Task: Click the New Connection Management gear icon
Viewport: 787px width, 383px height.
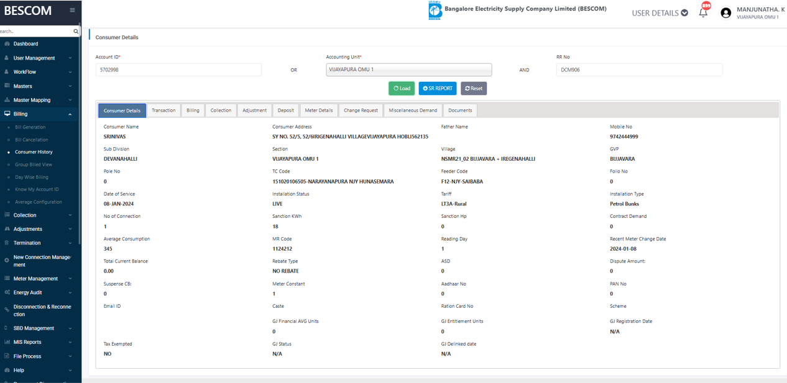Action: pyautogui.click(x=7, y=261)
